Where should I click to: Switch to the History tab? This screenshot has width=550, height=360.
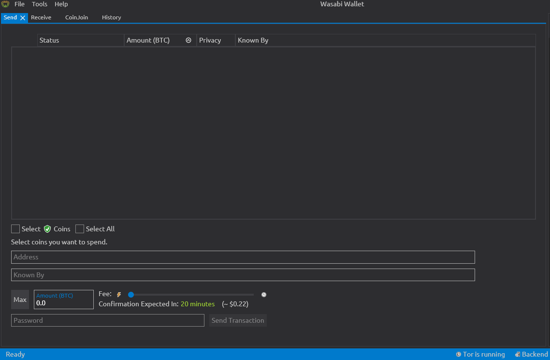coord(112,17)
